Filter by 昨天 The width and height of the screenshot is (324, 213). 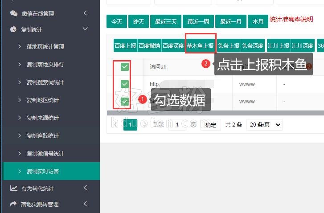point(139,21)
